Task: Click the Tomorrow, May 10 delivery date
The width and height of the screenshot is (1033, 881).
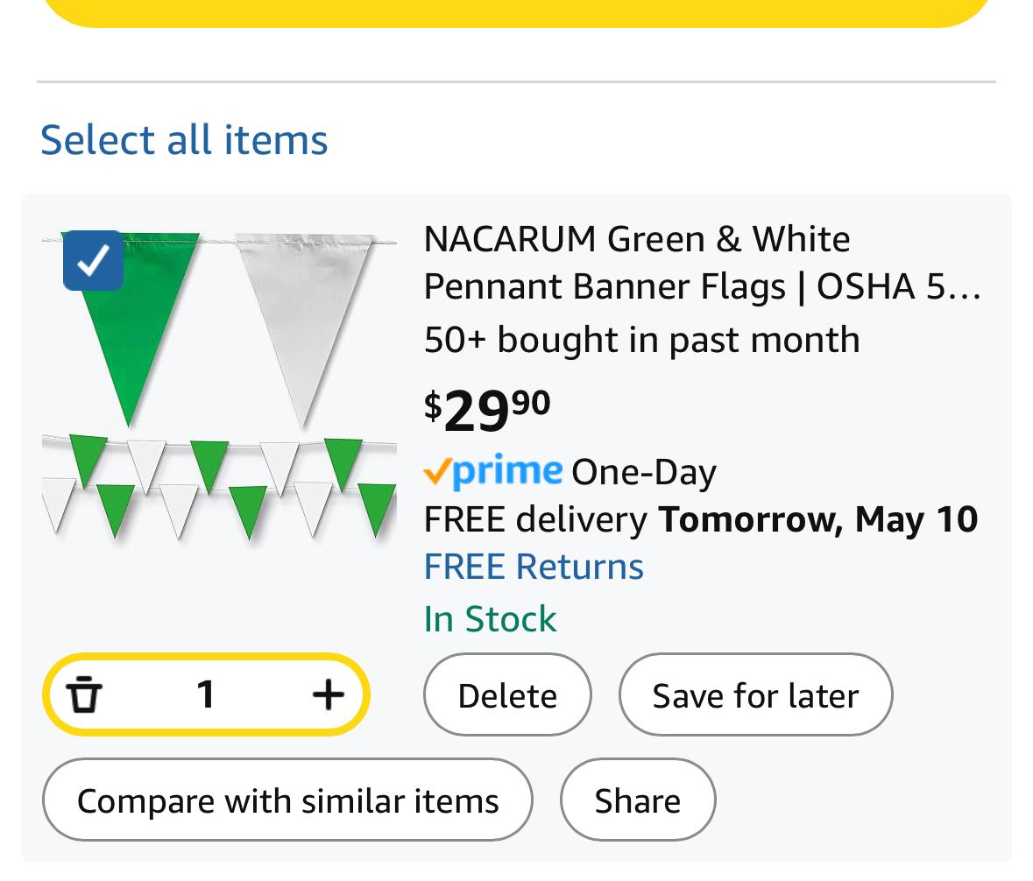Action: tap(817, 519)
